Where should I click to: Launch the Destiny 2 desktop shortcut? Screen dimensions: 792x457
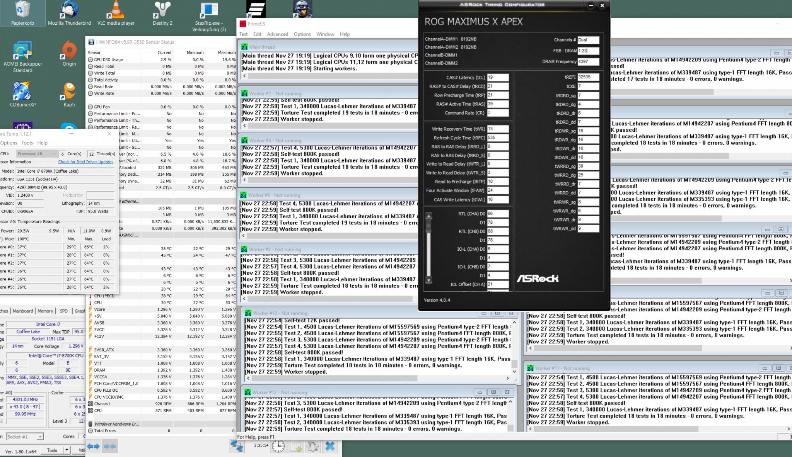(162, 12)
